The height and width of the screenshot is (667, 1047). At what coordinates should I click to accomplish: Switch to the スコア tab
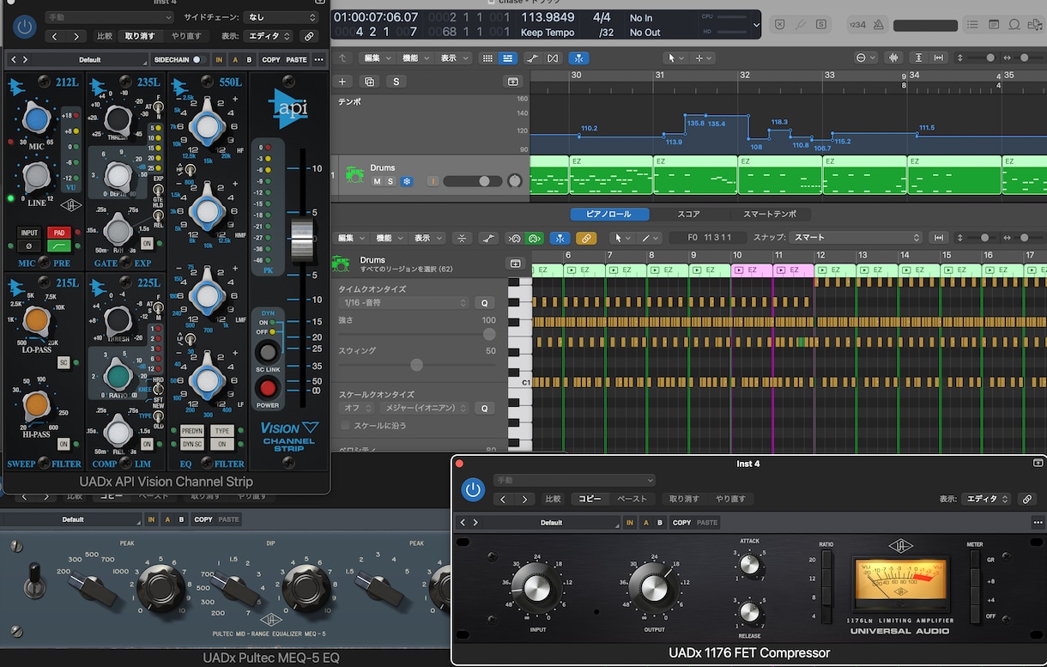689,215
